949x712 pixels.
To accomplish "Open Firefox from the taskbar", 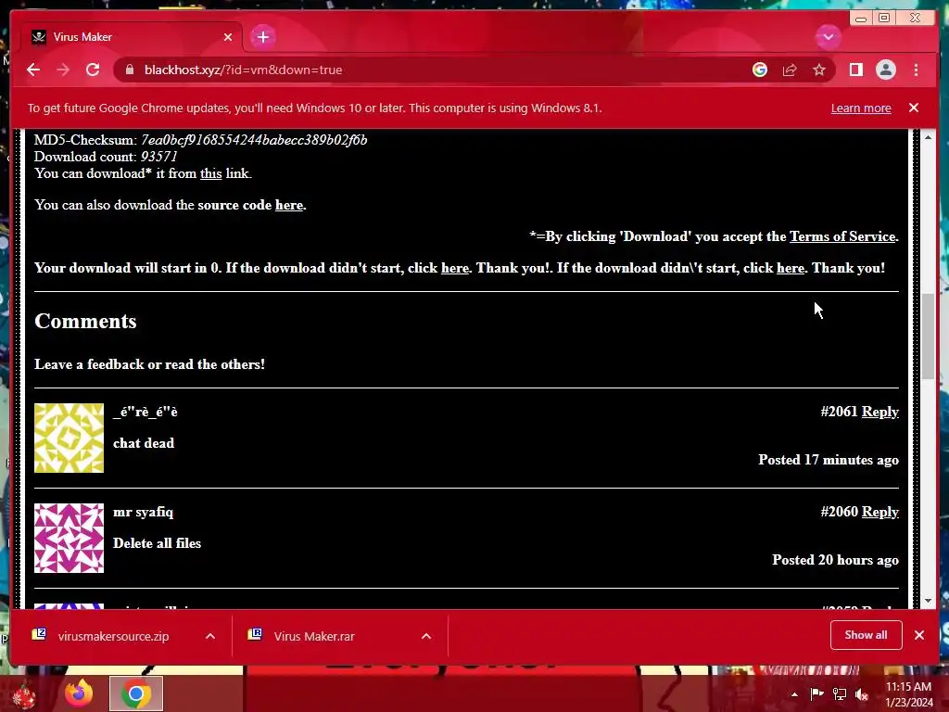I will pyautogui.click(x=79, y=693).
